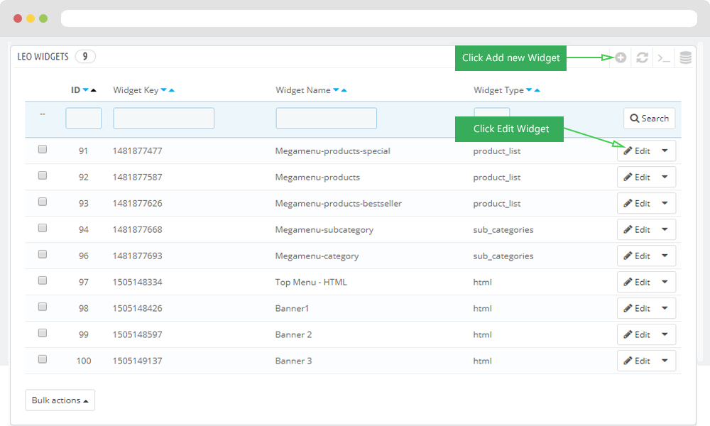Click the Widget Name filter field

point(326,119)
